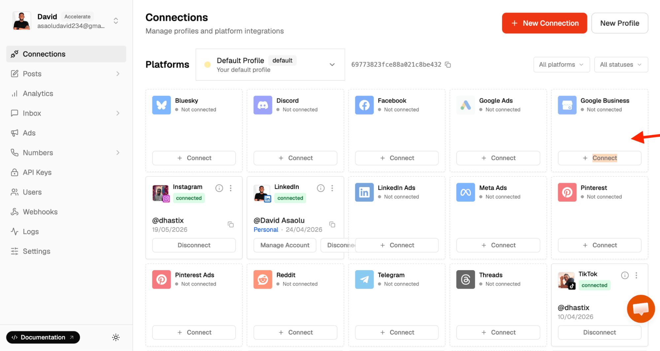Connect the Pinterest platform
This screenshot has width=660, height=351.
tap(599, 245)
